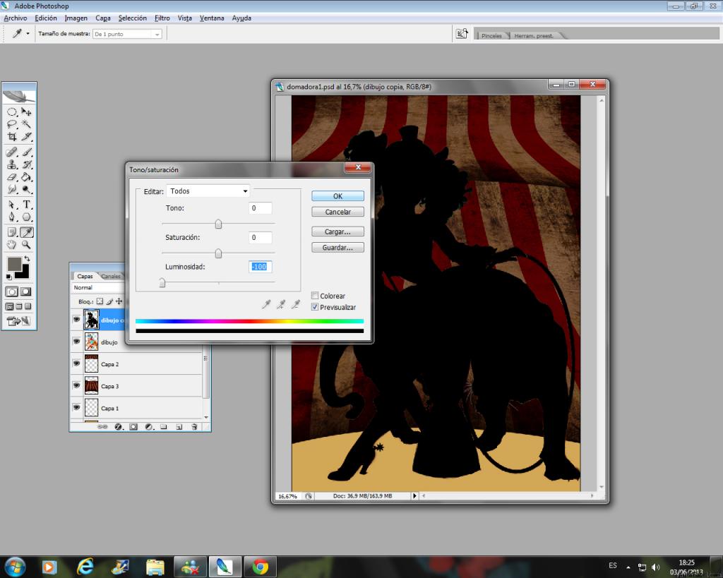Viewport: 723px width, 578px height.
Task: Select the Healing Brush tool
Action: [12, 152]
